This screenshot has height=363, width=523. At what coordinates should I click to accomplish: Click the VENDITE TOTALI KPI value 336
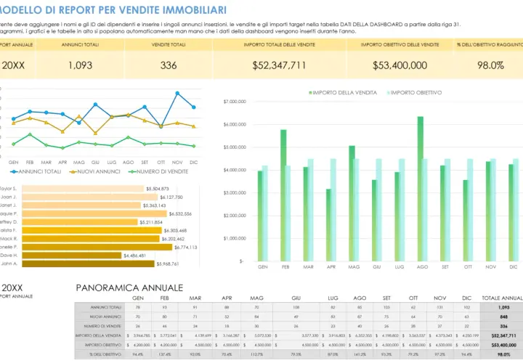tap(169, 65)
